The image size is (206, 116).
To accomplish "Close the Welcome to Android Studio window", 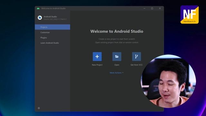I will coord(160,8).
